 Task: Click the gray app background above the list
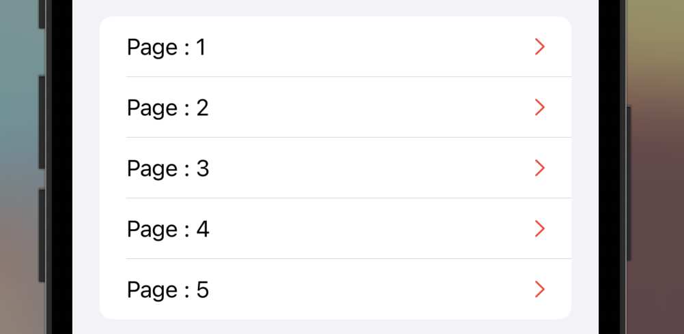click(335, 7)
